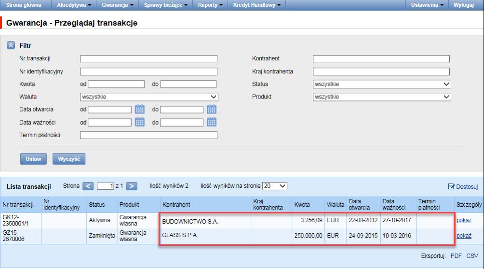
Task: Click the Produkt column header
Action: tap(129, 205)
